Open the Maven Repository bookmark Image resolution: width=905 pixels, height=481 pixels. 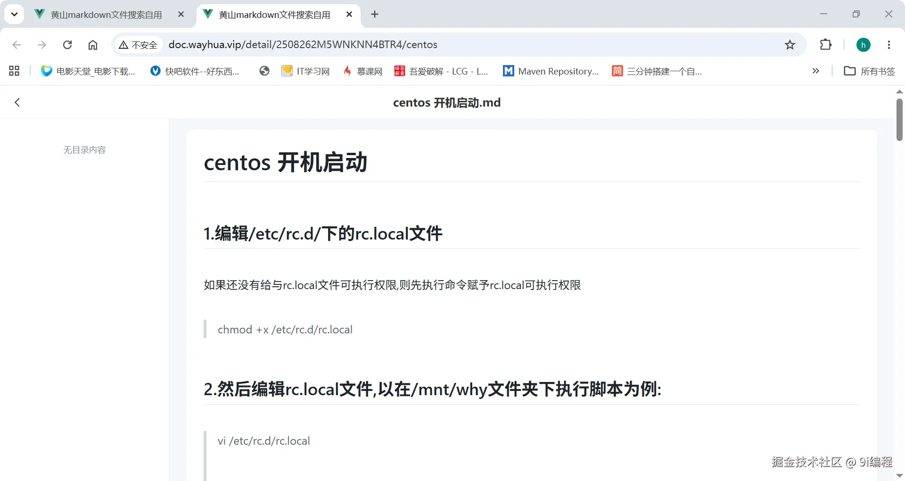pos(551,71)
